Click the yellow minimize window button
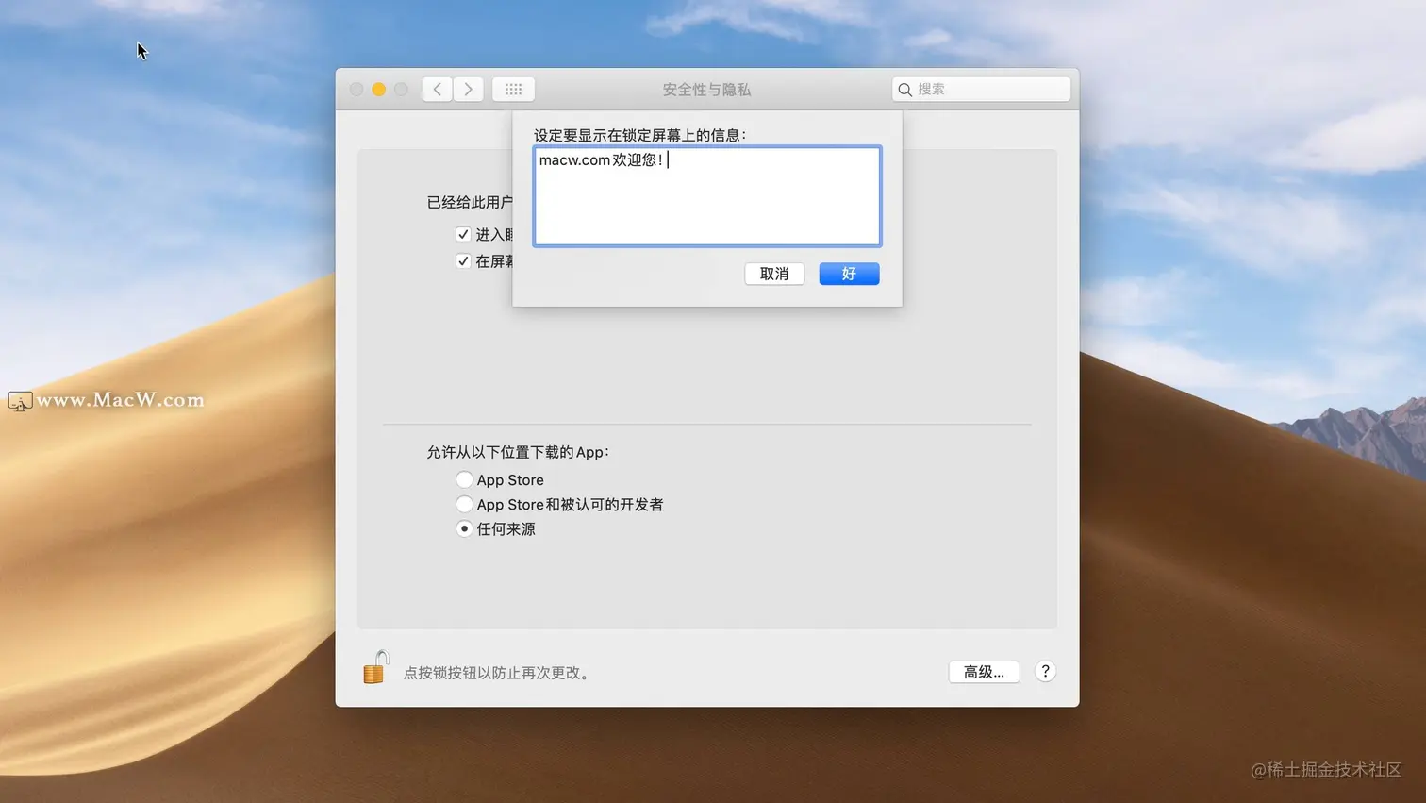The height and width of the screenshot is (803, 1426). click(x=378, y=89)
